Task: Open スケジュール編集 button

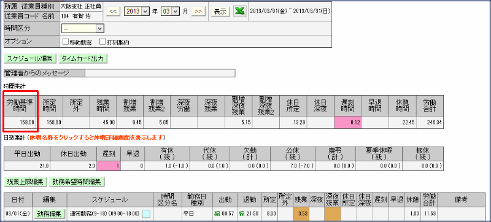Action: pyautogui.click(x=30, y=58)
